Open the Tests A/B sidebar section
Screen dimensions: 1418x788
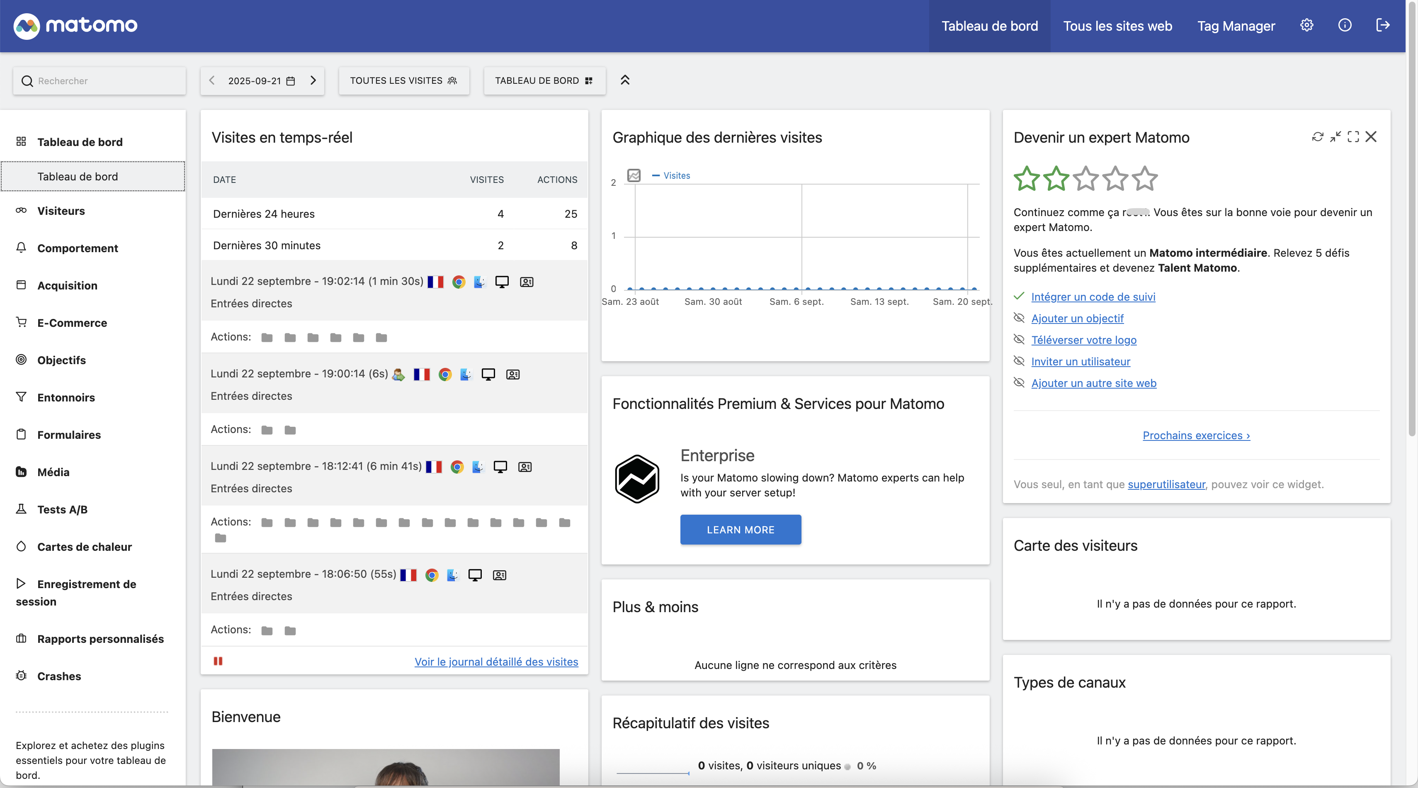coord(62,509)
